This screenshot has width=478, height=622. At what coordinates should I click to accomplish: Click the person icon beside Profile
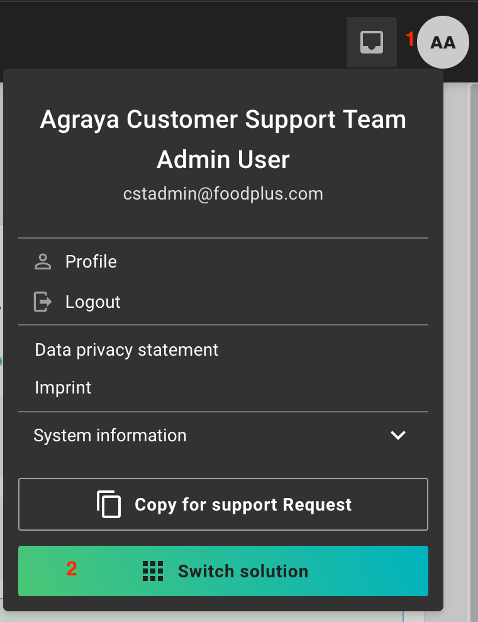43,262
